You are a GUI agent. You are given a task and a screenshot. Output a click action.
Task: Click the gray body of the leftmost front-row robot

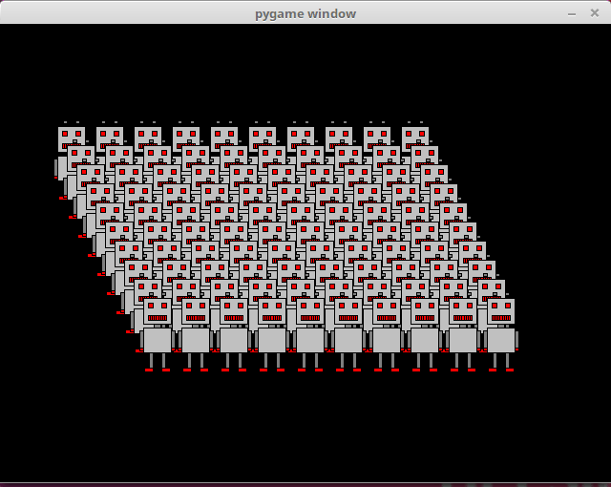coord(157,340)
